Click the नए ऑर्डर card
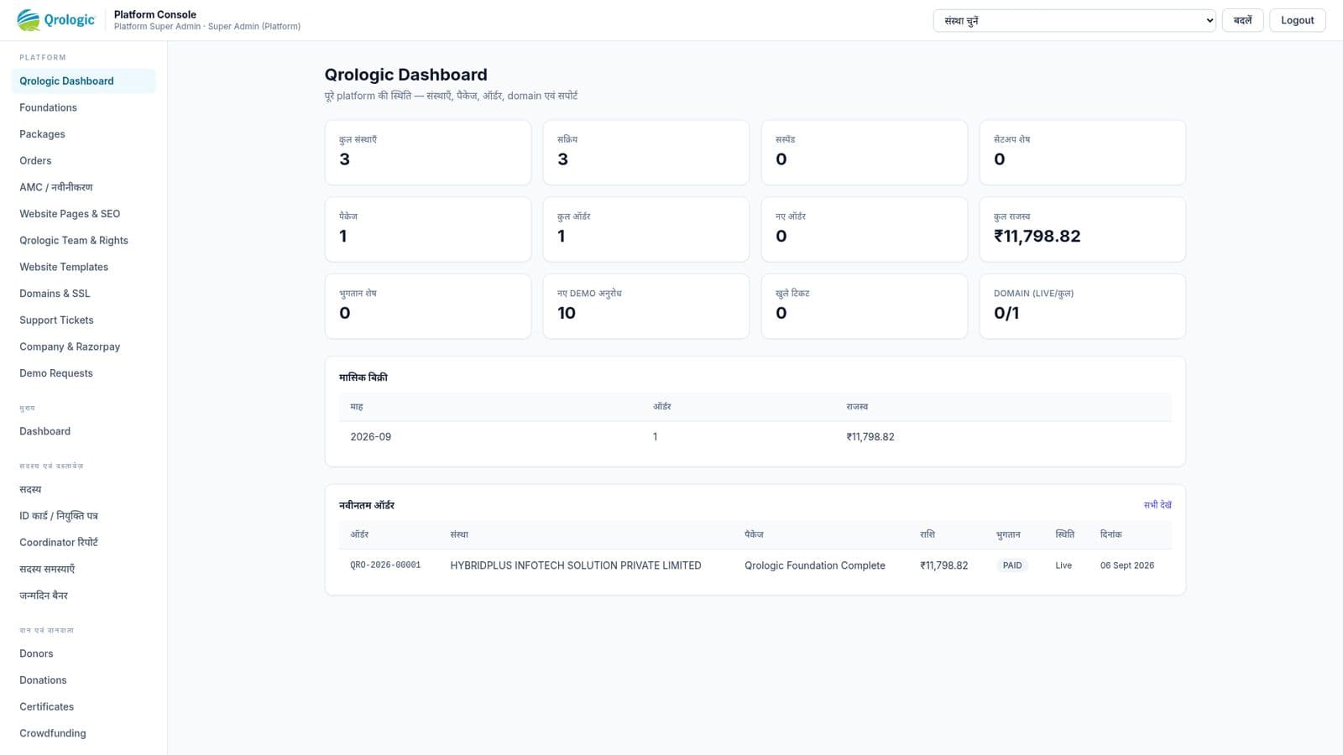Screen dimensions: 1343x755 coord(865,230)
